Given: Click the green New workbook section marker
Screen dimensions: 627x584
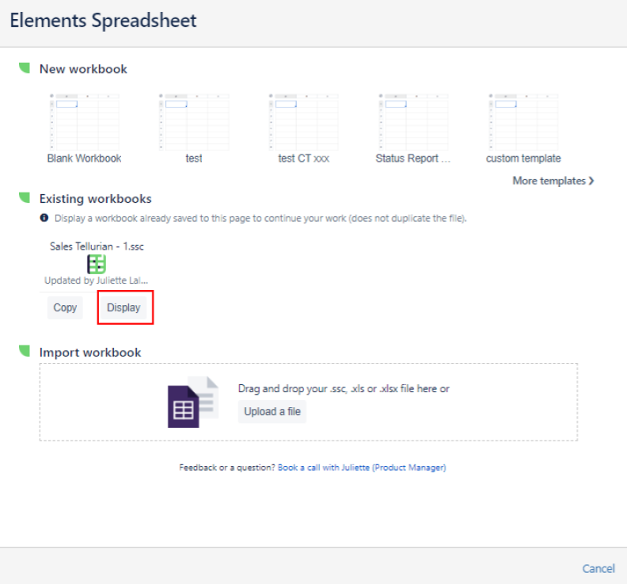Looking at the screenshot, I should pos(25,68).
